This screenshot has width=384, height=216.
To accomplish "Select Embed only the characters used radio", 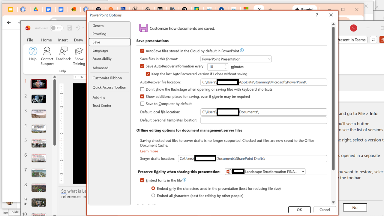I will (153, 188).
